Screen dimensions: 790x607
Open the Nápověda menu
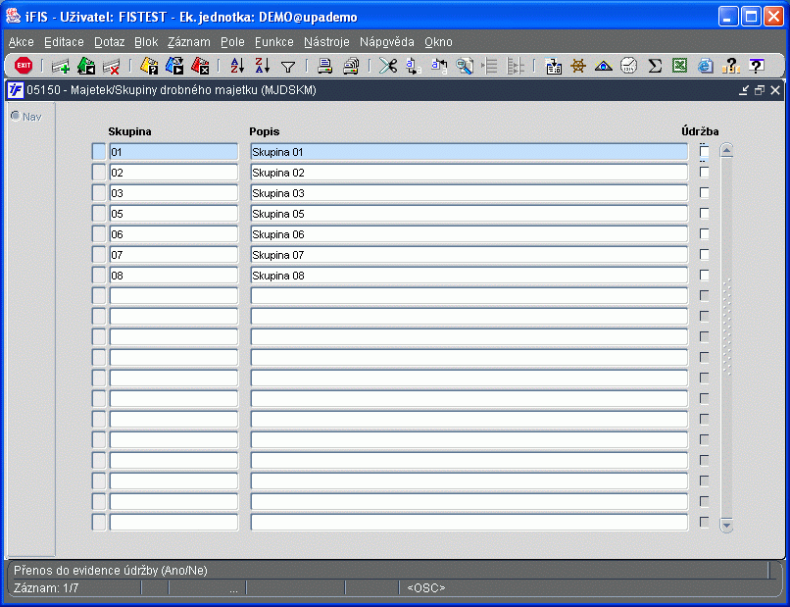[387, 42]
